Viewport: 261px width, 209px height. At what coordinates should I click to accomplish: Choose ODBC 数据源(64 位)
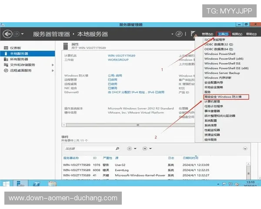[x=219, y=49]
